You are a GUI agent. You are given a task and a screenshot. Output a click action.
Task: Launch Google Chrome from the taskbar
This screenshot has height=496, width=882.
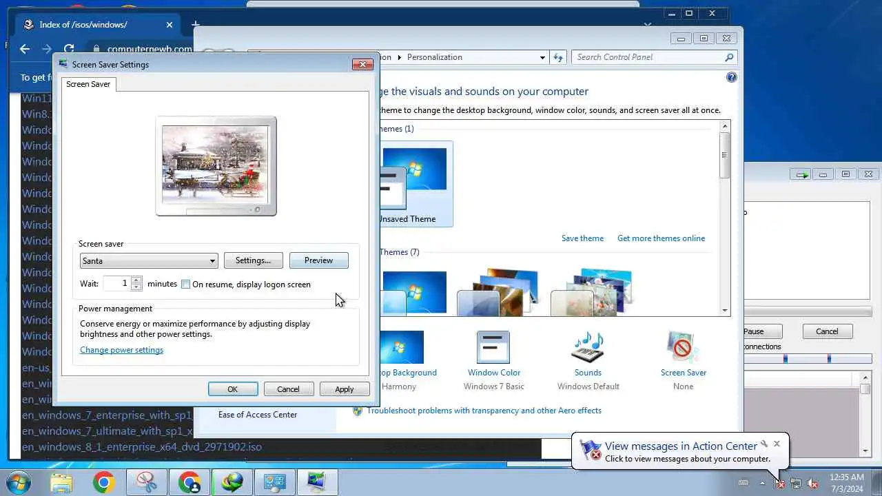click(103, 482)
